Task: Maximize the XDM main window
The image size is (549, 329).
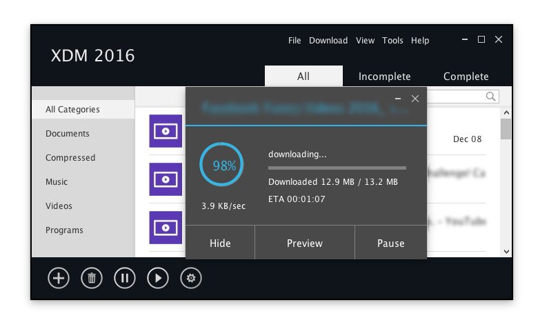Action: pyautogui.click(x=481, y=39)
